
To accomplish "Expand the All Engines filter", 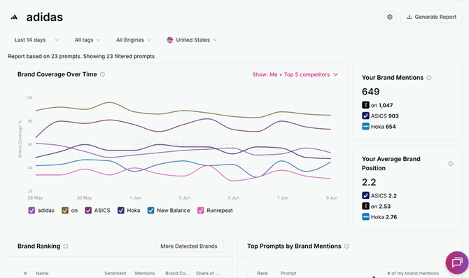I will 134,40.
